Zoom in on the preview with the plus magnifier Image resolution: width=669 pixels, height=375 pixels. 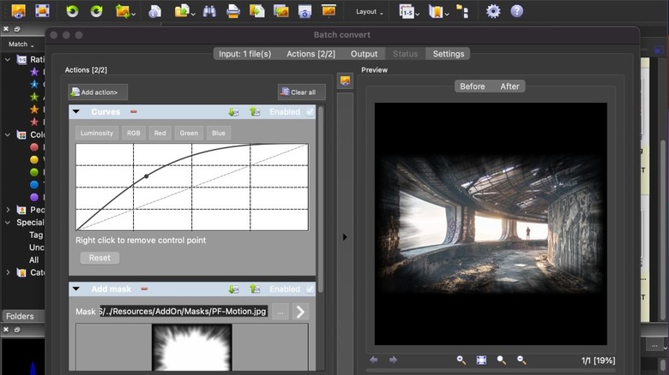461,360
